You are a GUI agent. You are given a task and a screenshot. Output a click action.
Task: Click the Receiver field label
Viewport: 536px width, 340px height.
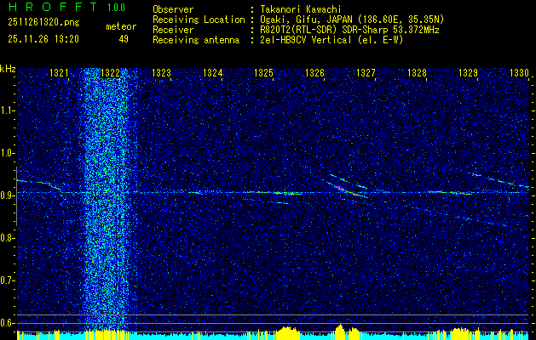pyautogui.click(x=173, y=30)
